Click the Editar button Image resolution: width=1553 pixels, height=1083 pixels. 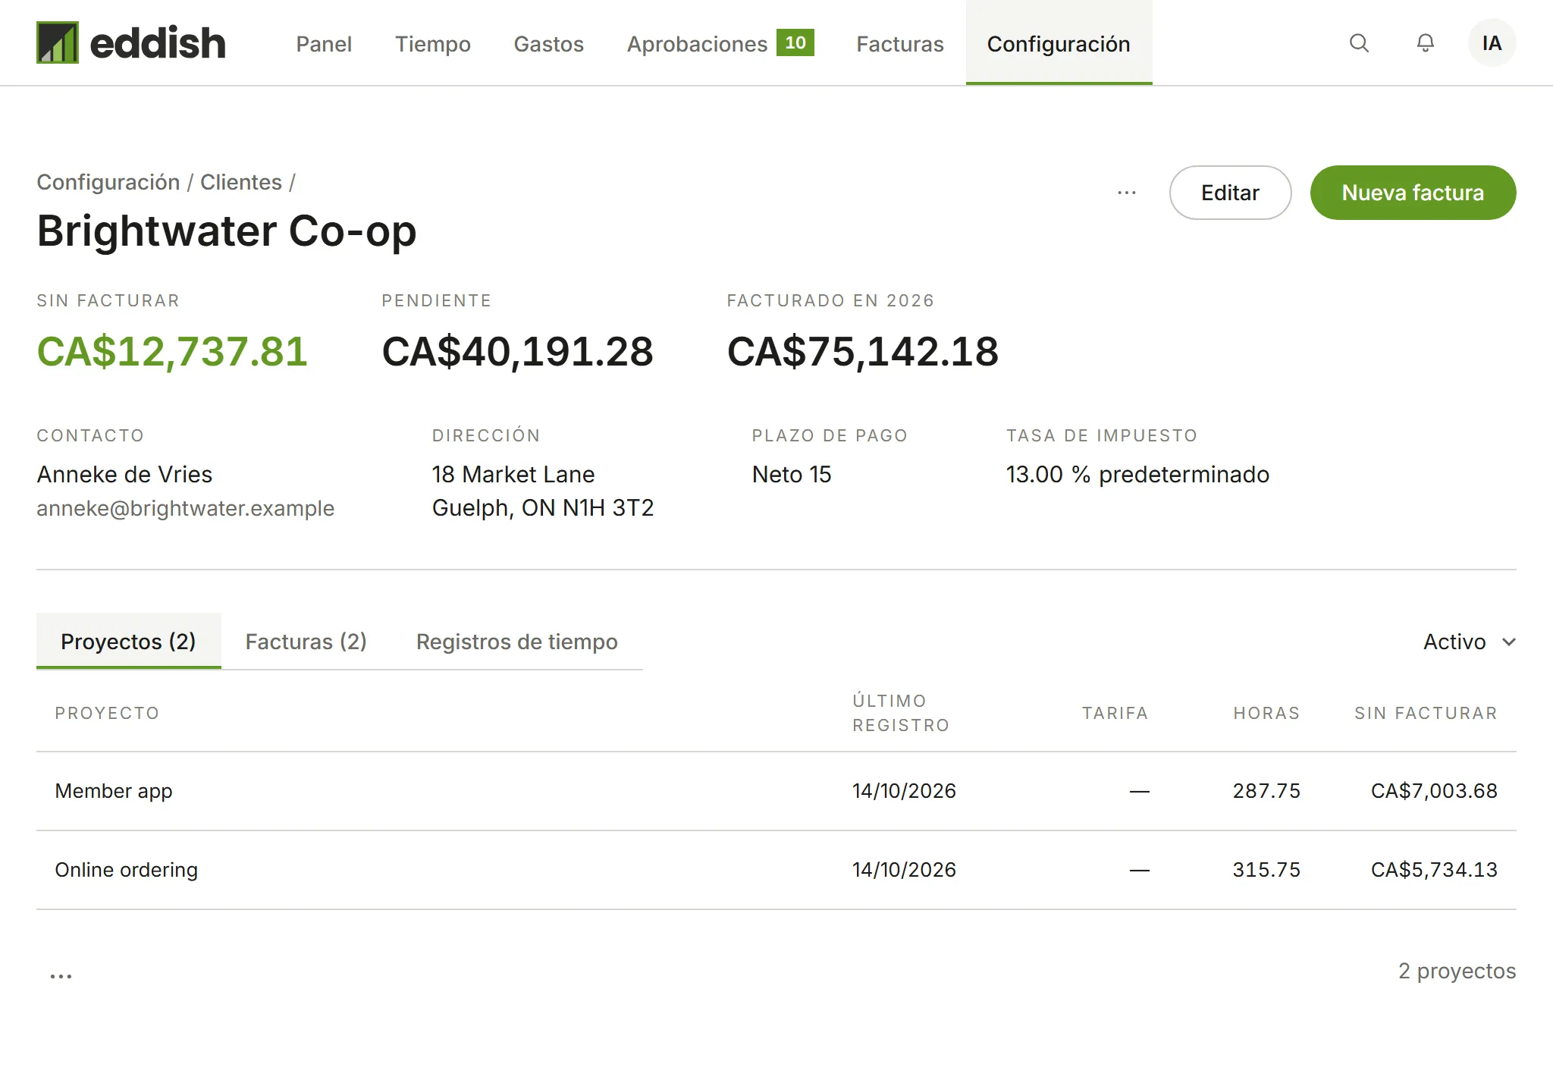click(1230, 193)
